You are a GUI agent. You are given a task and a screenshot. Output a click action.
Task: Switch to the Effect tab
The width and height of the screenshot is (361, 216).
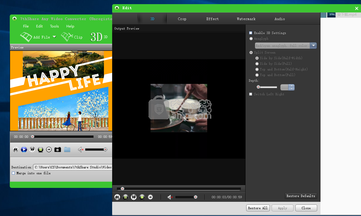pos(212,19)
